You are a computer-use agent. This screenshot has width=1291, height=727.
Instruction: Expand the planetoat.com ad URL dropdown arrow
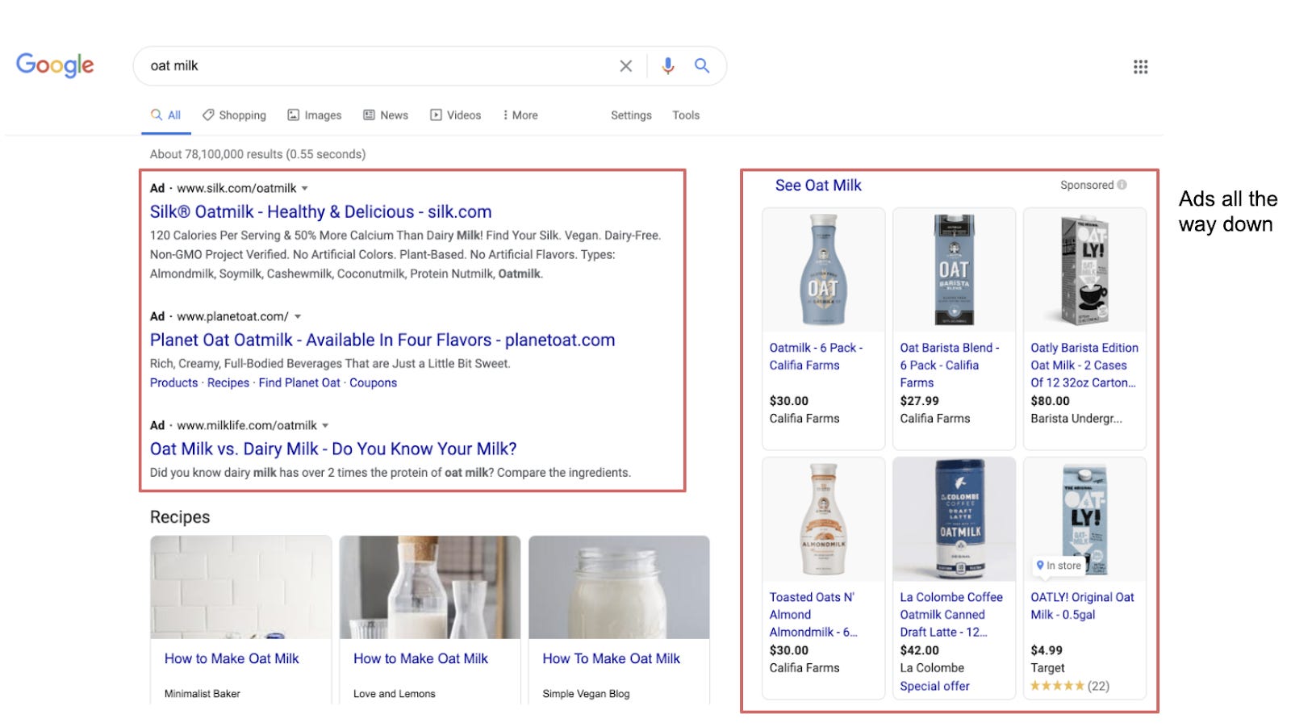[297, 317]
